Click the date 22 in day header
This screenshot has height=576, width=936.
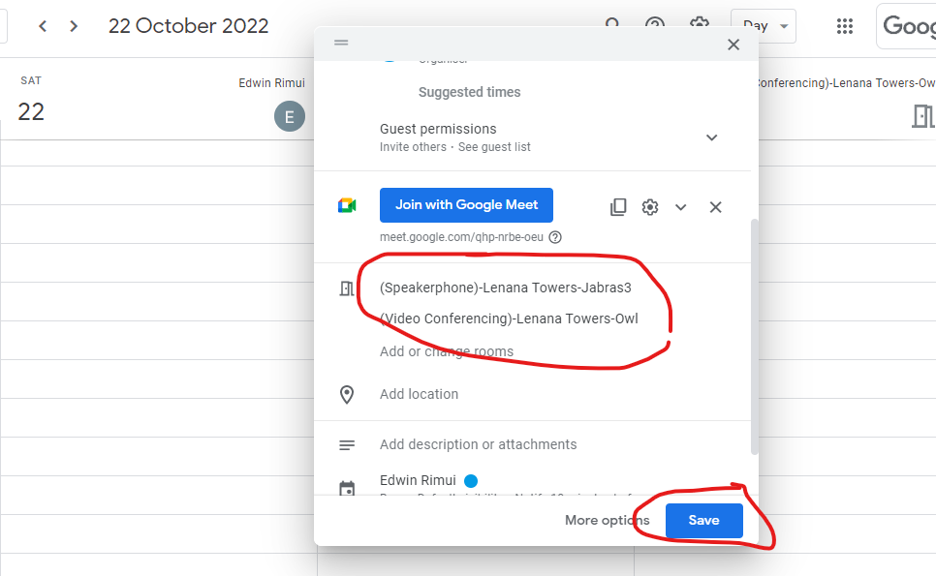pos(31,112)
